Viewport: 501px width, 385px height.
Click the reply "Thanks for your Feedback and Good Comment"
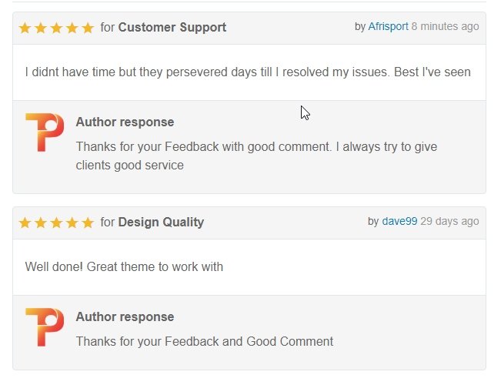point(204,341)
